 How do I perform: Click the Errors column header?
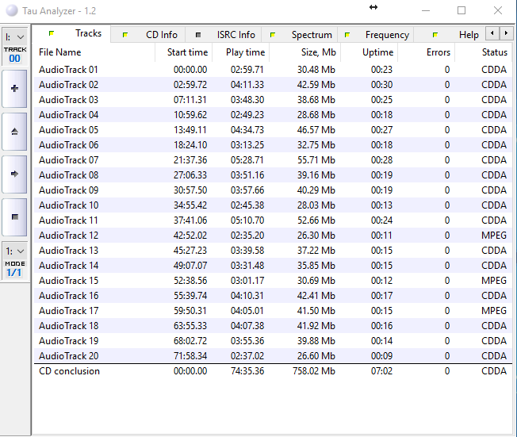point(427,52)
